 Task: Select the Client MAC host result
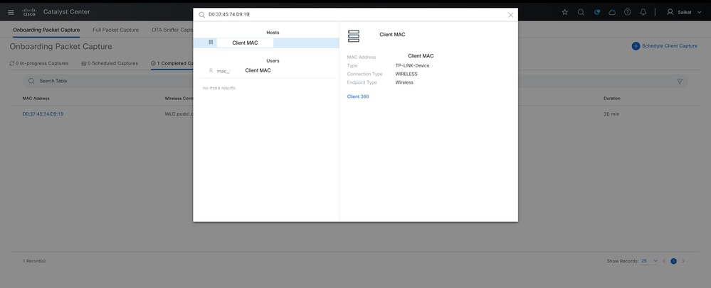point(266,43)
